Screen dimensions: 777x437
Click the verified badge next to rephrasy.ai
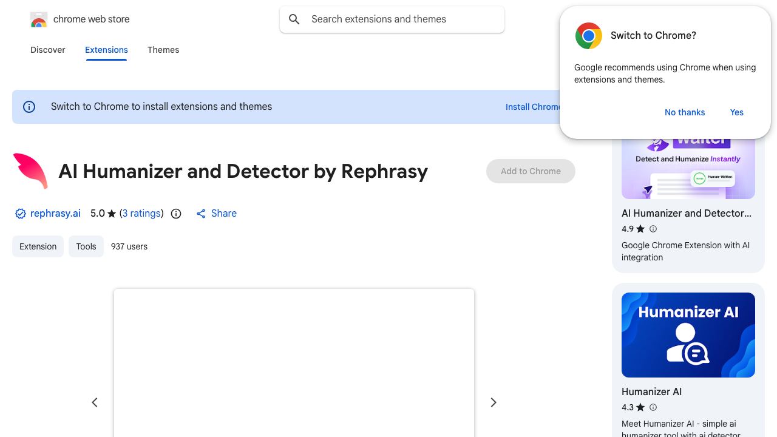click(x=21, y=214)
